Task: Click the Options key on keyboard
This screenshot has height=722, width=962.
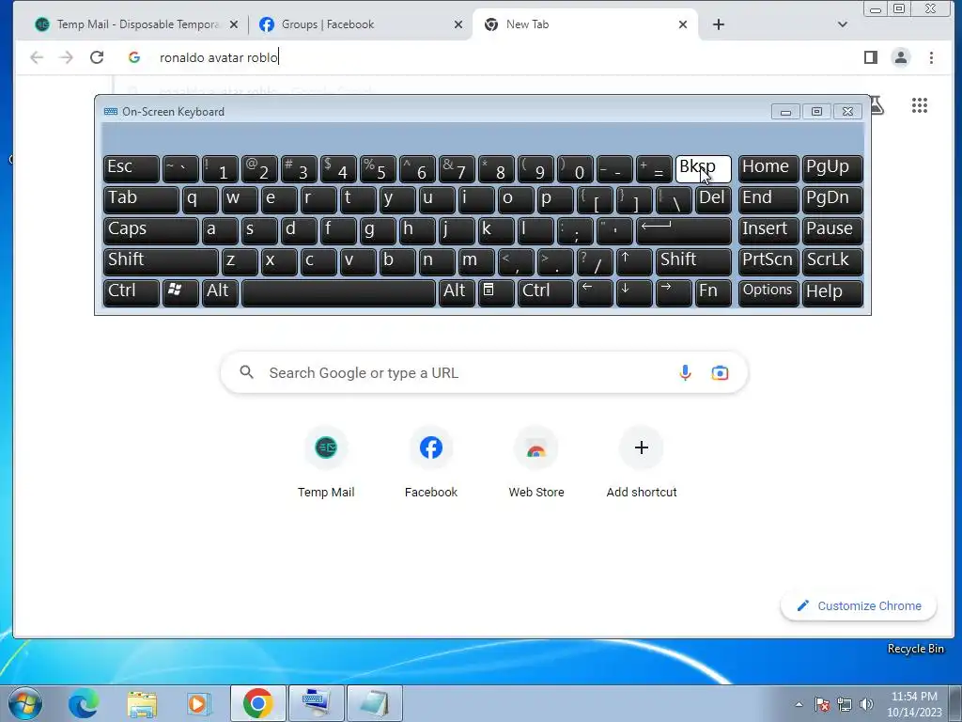Action: (x=768, y=293)
